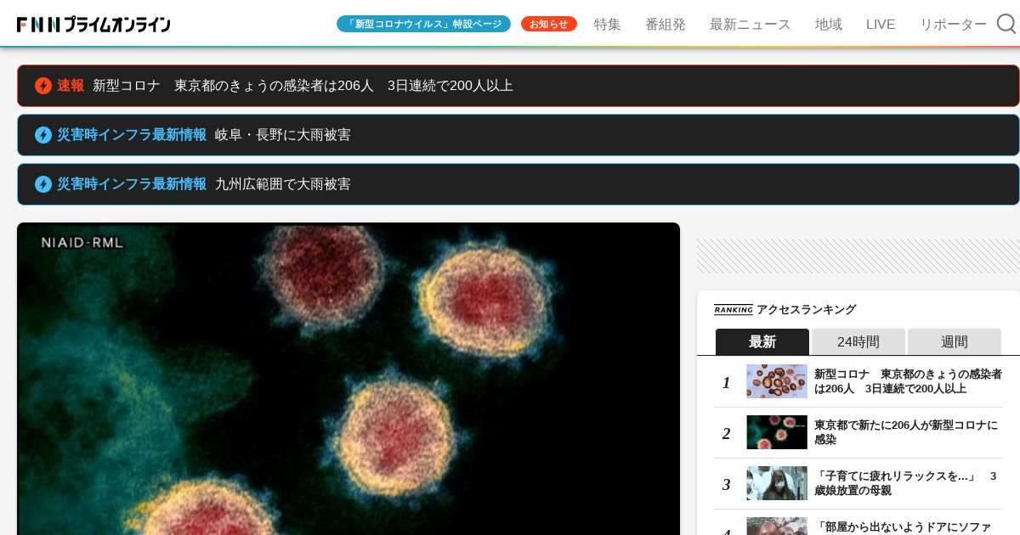Click the 速報 label text
The width and height of the screenshot is (1020, 535).
(71, 86)
